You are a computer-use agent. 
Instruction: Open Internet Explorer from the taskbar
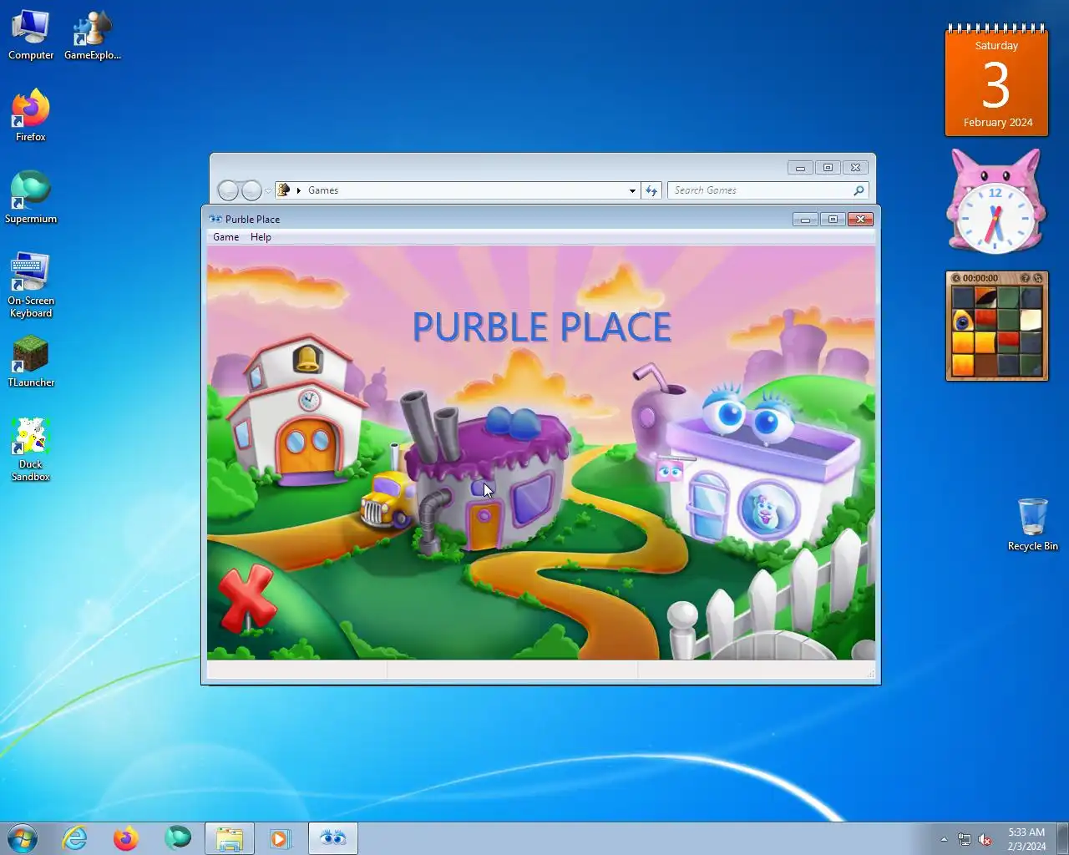pos(75,838)
